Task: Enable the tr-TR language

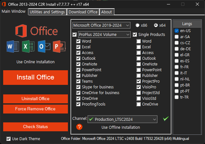Action: [176, 97]
